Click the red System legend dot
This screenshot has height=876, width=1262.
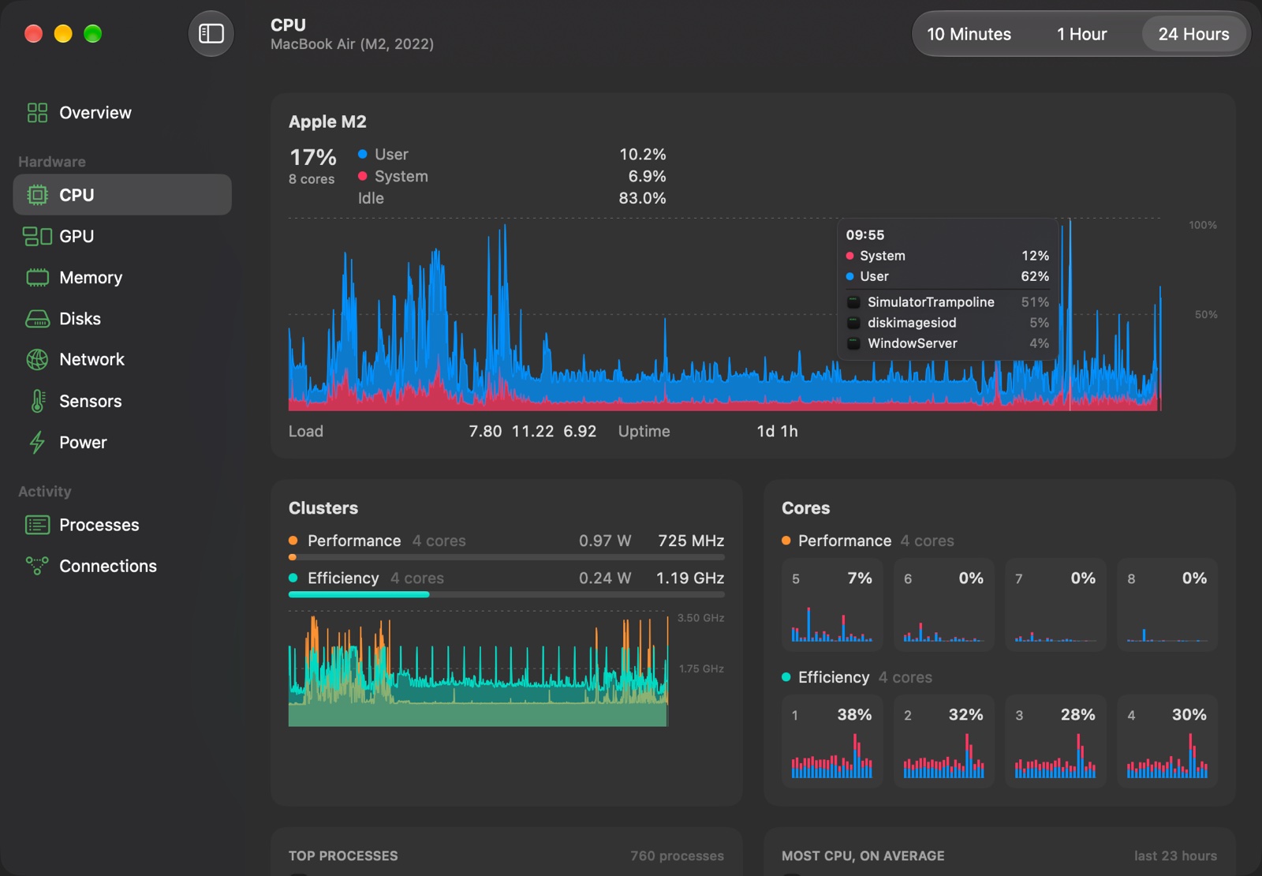coord(363,177)
